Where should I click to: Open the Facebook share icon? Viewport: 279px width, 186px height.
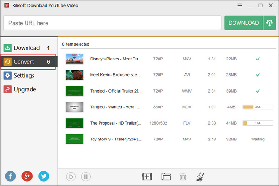coord(10,176)
